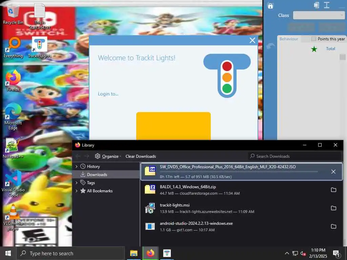The width and height of the screenshot is (347, 260).
Task: Click the undo arrow in Trackit side panel
Action: pyautogui.click(x=271, y=46)
